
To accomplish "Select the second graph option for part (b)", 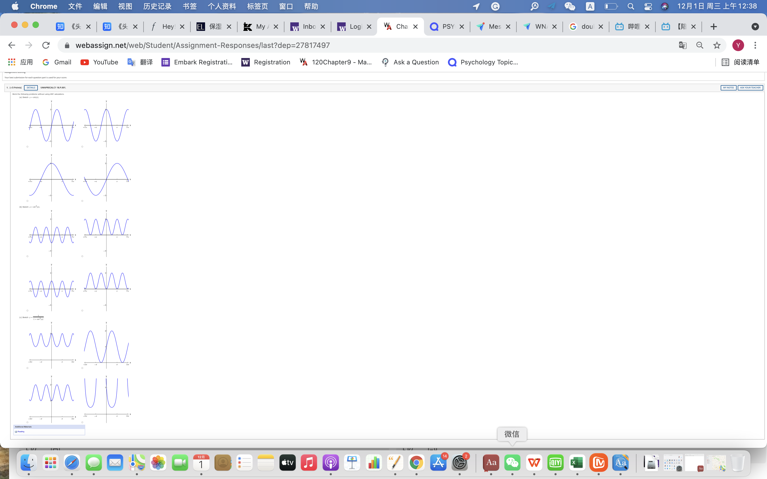I will [x=82, y=256].
